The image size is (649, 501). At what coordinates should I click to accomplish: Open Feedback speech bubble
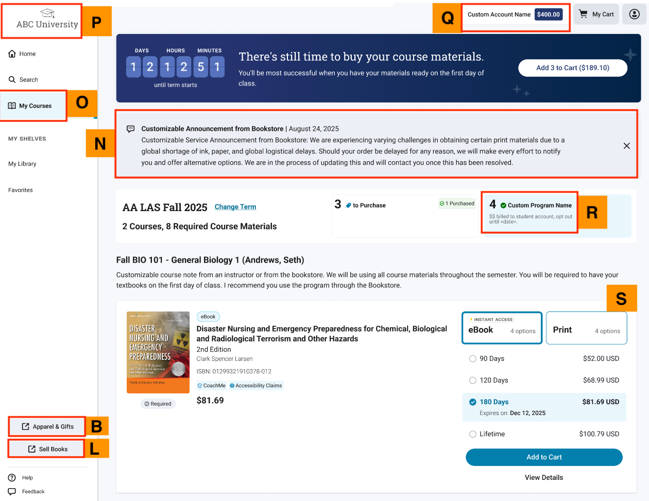tap(12, 492)
